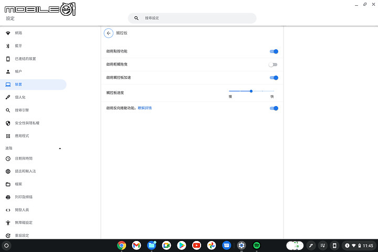378x252 pixels.
Task: Select the Bluetooth 藍牙 sidebar item
Action: click(33, 46)
